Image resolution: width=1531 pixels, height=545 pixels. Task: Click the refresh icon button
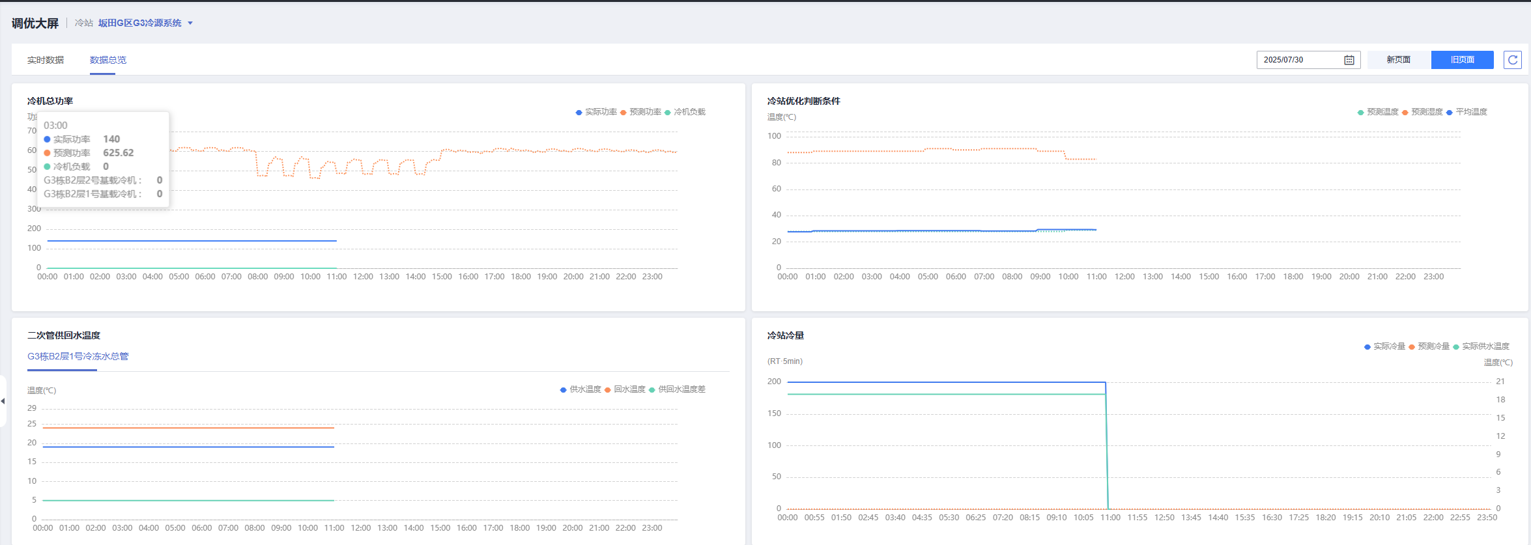pos(1513,60)
